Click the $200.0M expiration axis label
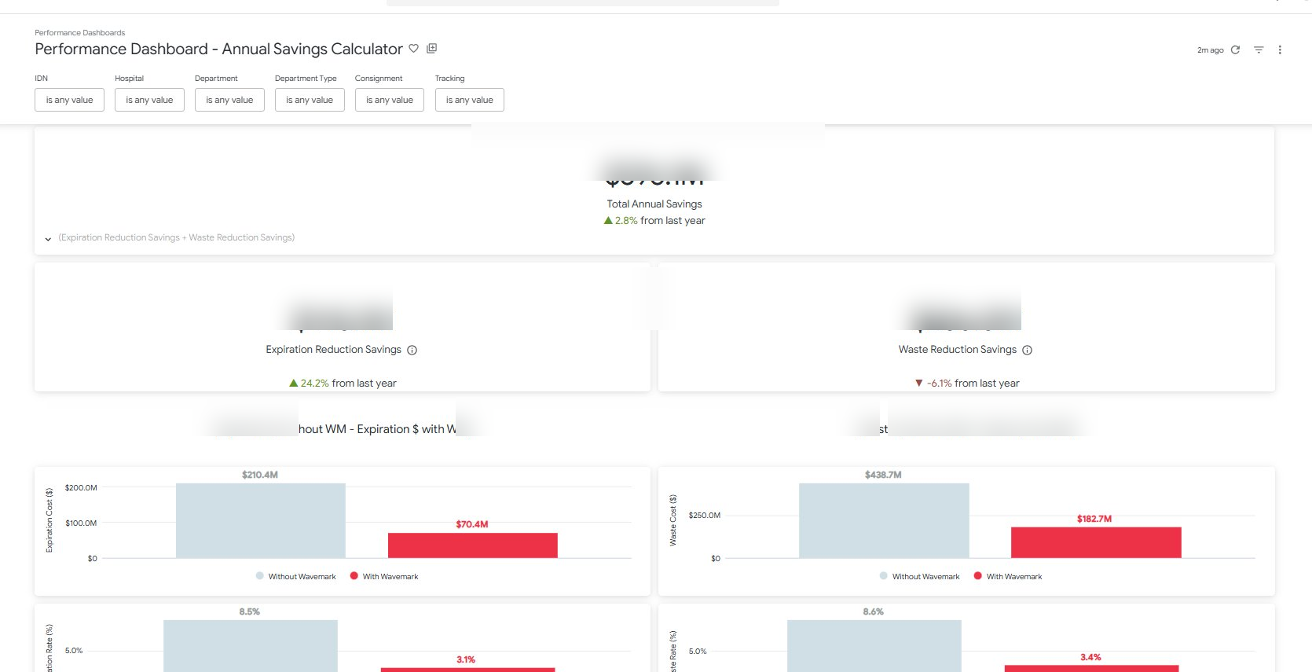 81,488
